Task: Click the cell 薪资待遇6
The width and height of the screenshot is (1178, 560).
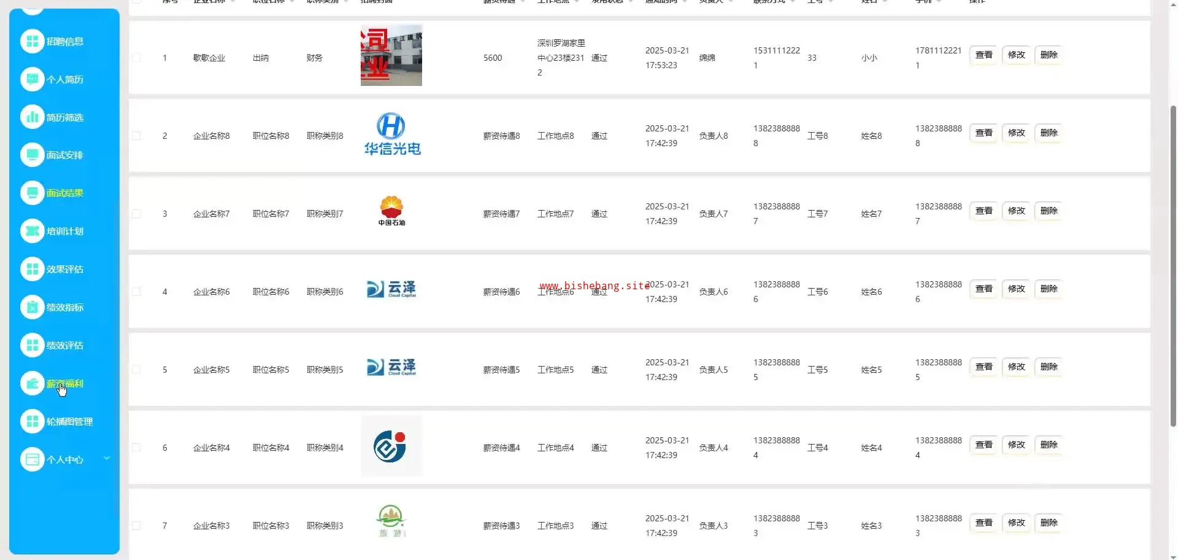Action: coord(501,292)
